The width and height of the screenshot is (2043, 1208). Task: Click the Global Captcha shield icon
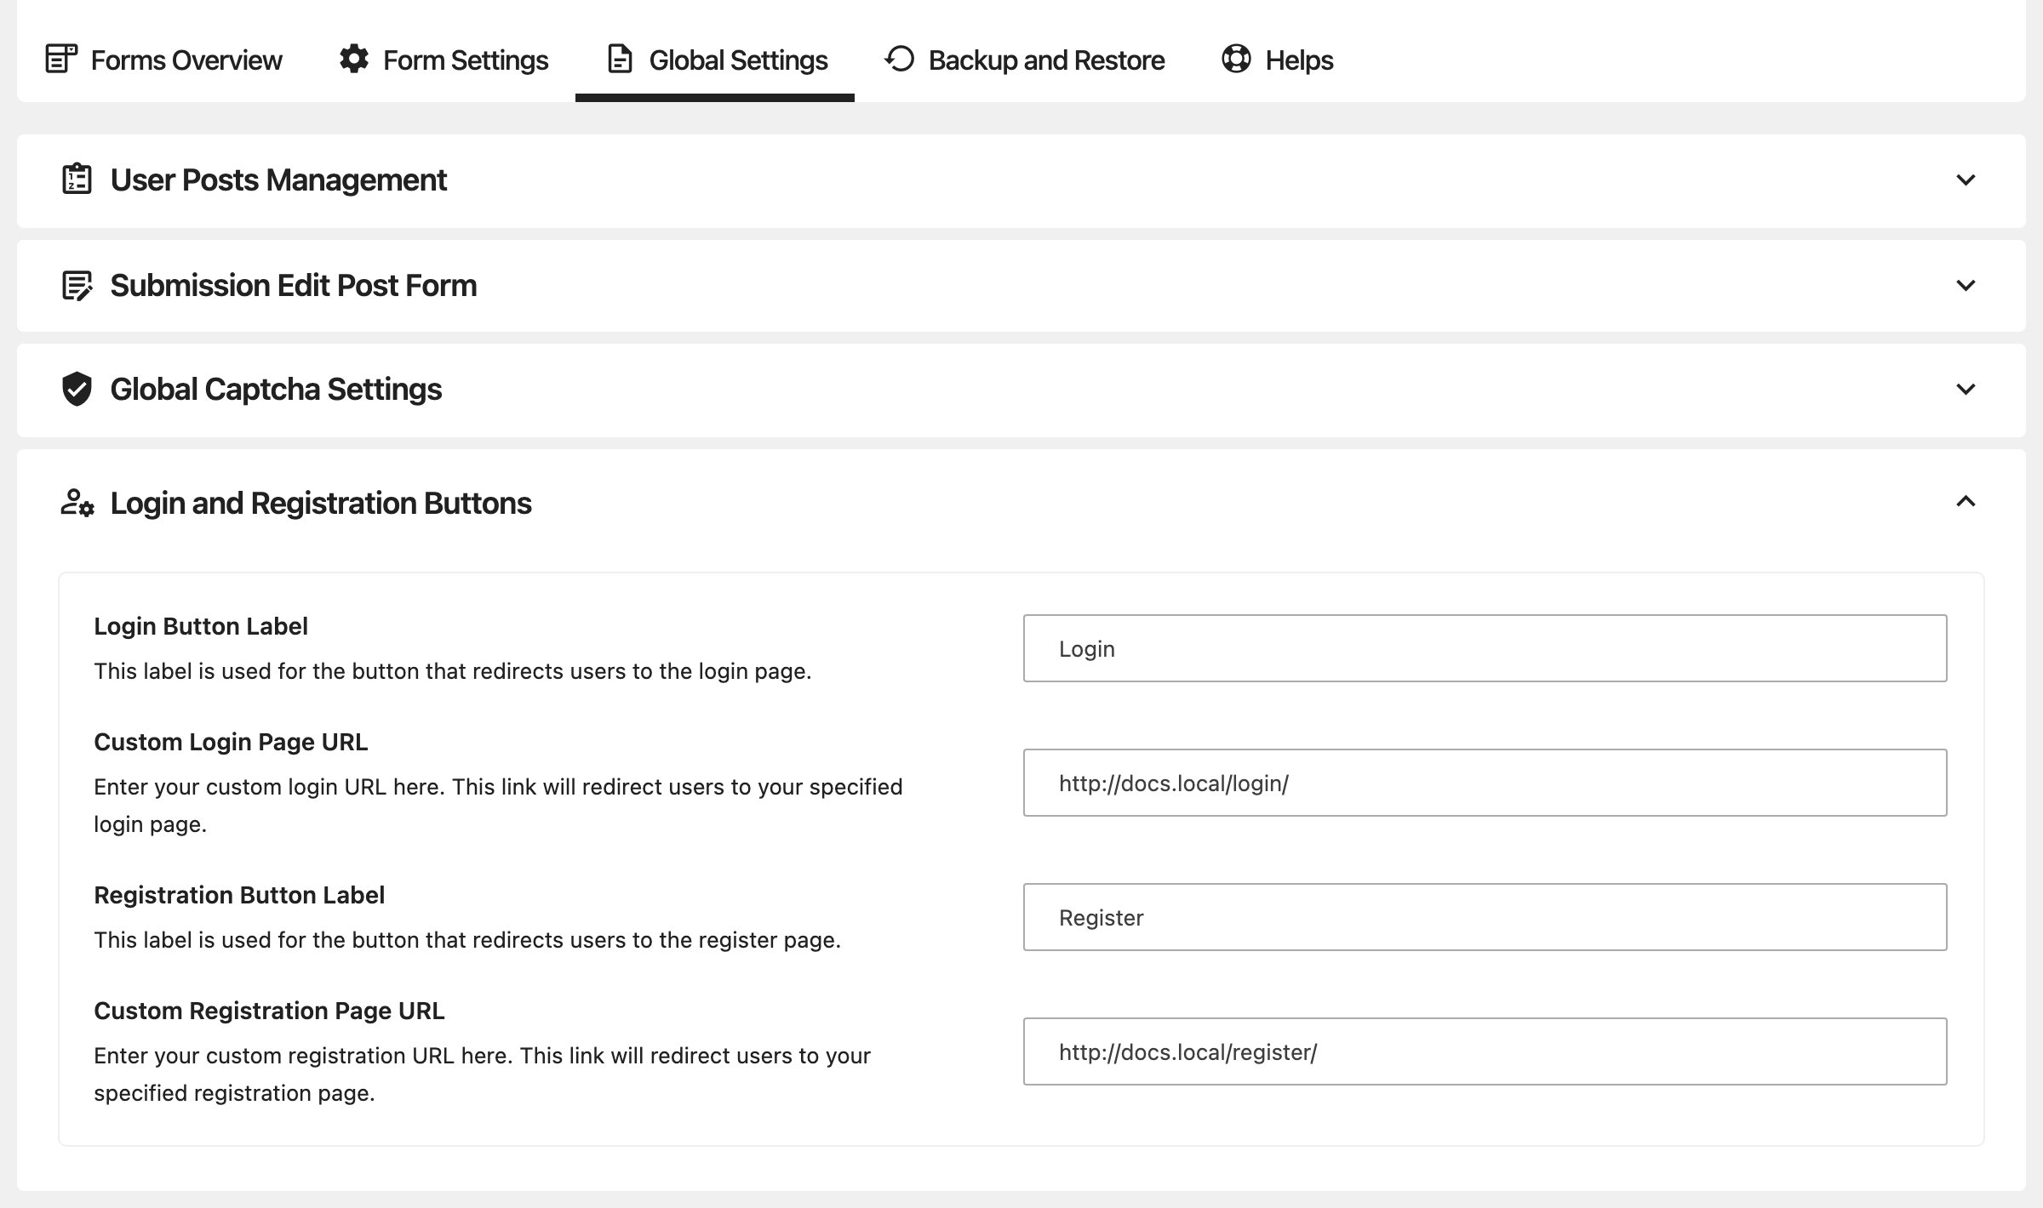coord(77,389)
